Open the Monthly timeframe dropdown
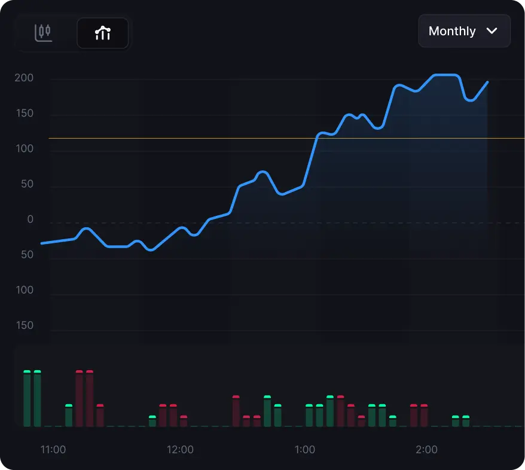This screenshot has width=525, height=470. [x=464, y=31]
